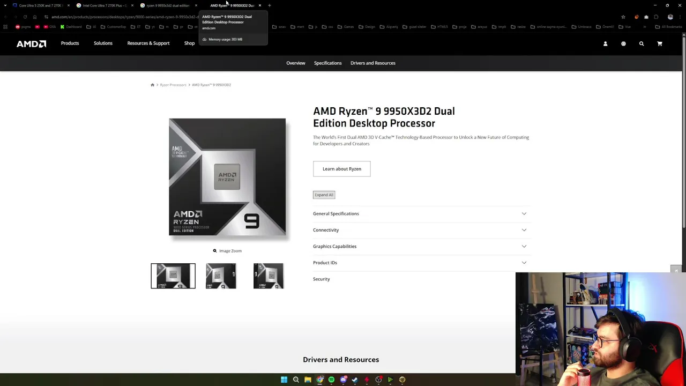
Task: Select first product thumbnail
Action: tap(173, 276)
